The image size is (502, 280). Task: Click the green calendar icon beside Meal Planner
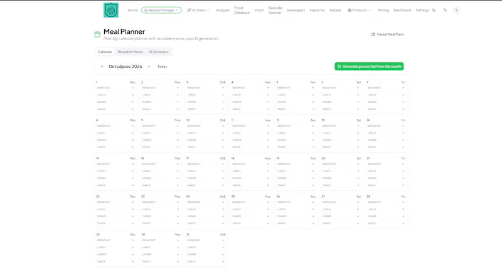coord(97,35)
